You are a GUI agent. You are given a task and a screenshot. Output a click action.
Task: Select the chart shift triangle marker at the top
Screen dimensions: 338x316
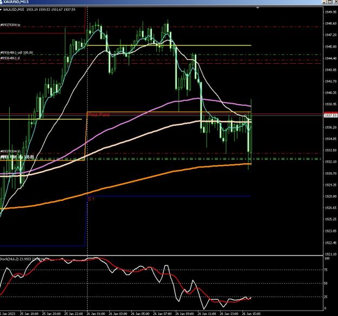click(257, 8)
